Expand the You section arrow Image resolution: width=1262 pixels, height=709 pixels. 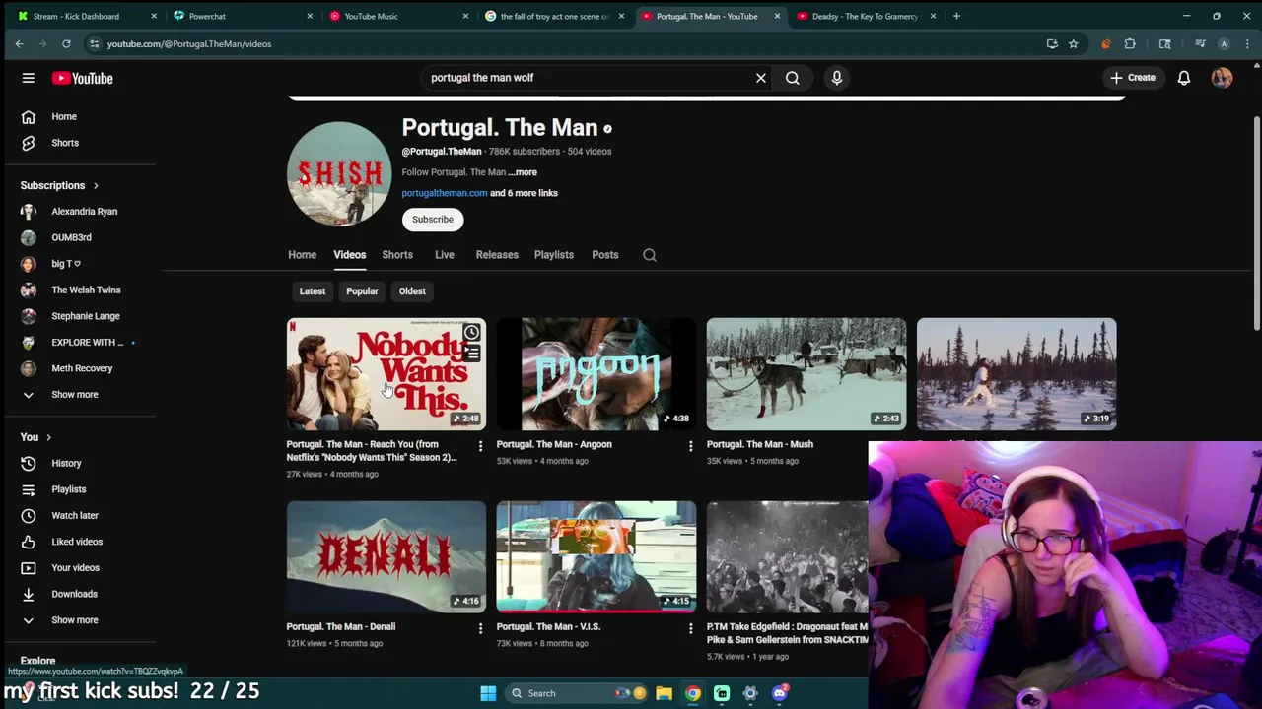48,437
